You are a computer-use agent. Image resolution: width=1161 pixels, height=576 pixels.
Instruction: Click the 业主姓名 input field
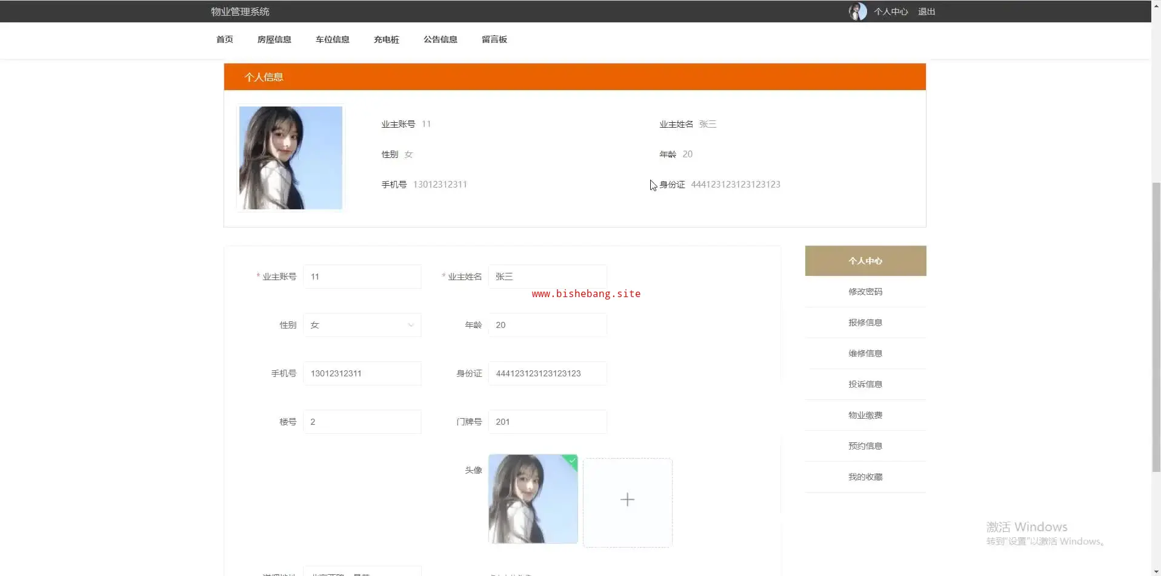(x=548, y=277)
